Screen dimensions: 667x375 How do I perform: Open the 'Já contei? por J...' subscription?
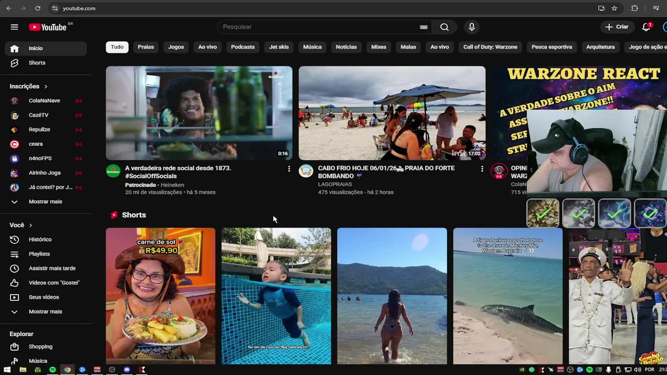[46, 187]
